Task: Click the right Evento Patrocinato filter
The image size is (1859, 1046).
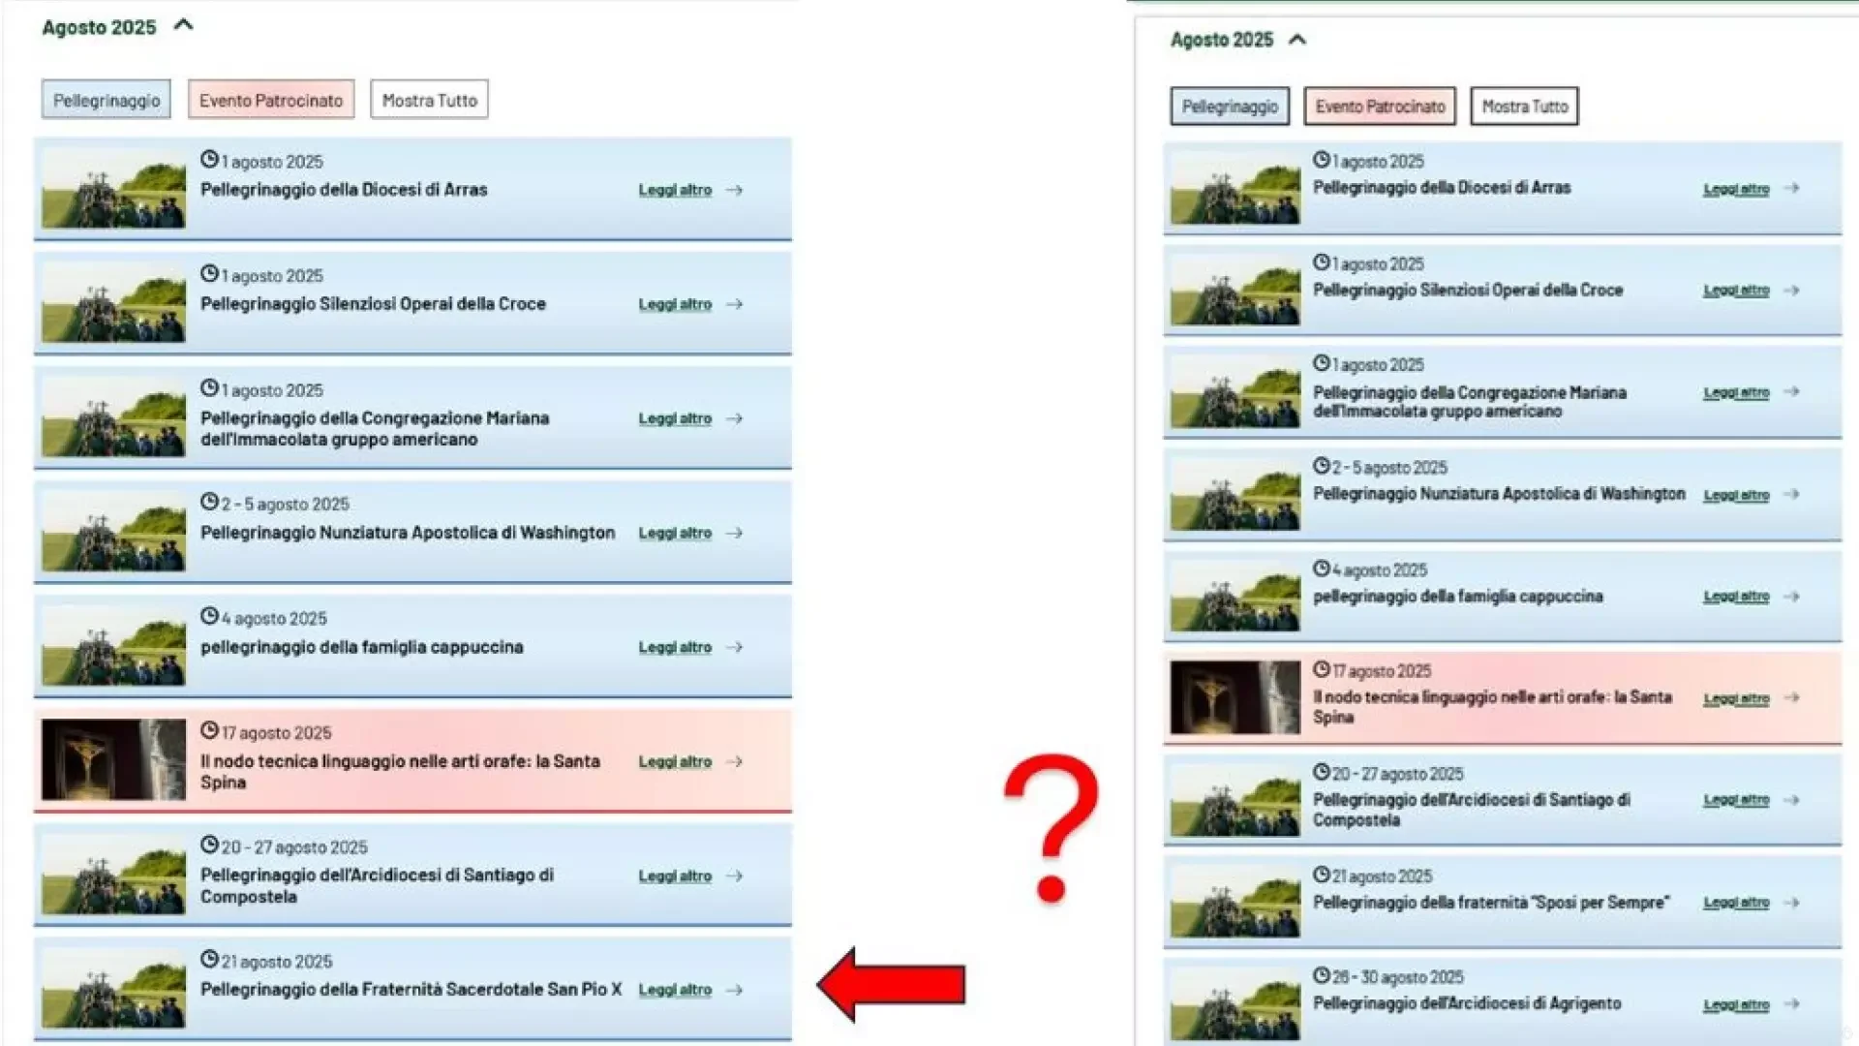Action: click(1380, 107)
